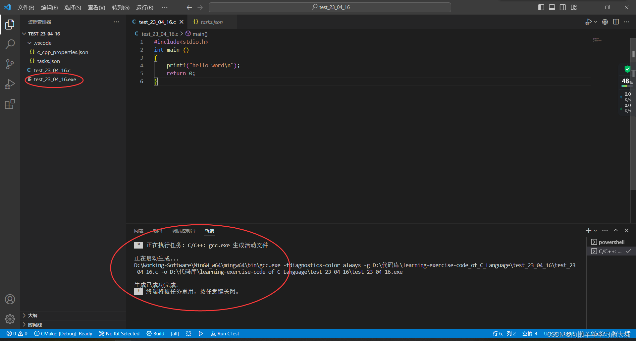This screenshot has height=341, width=636.
Task: Click No Kit Selected in status bar
Action: point(119,333)
